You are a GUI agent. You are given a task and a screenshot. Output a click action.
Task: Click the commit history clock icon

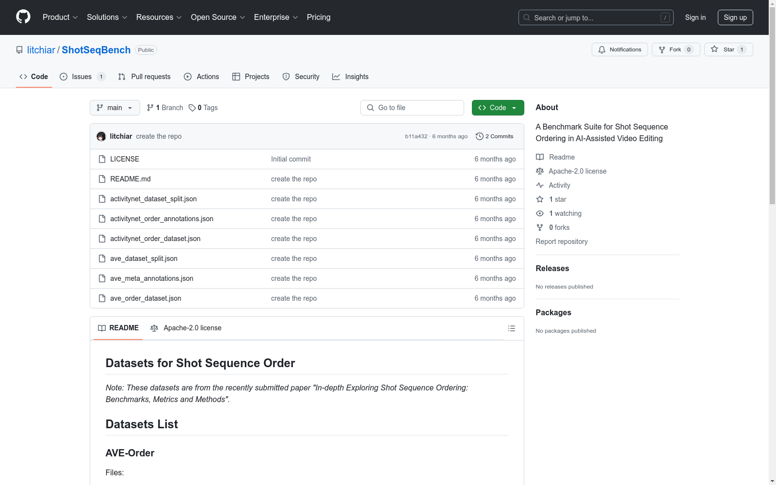480,136
